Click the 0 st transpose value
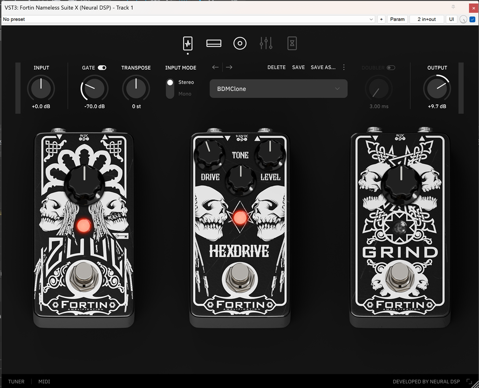Viewport: 479px width, 388px height. click(x=136, y=107)
